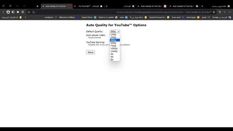Click the share icon beside the star
The width and height of the screenshot is (233, 131).
click(x=34, y=12)
